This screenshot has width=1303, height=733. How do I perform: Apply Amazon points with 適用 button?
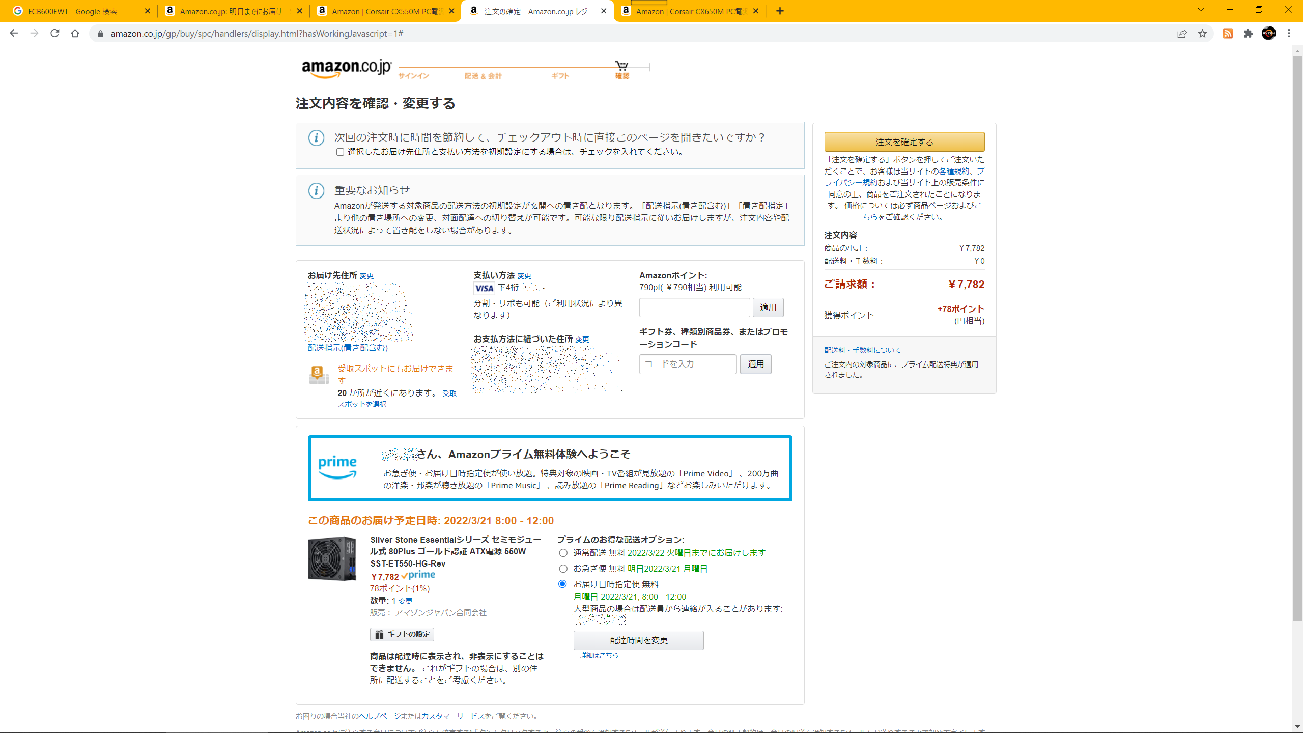pyautogui.click(x=768, y=307)
